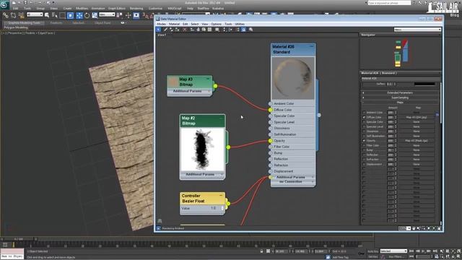Expand the SuperSampling rollout
Image resolution: width=462 pixels, height=260 pixels.
click(400, 97)
